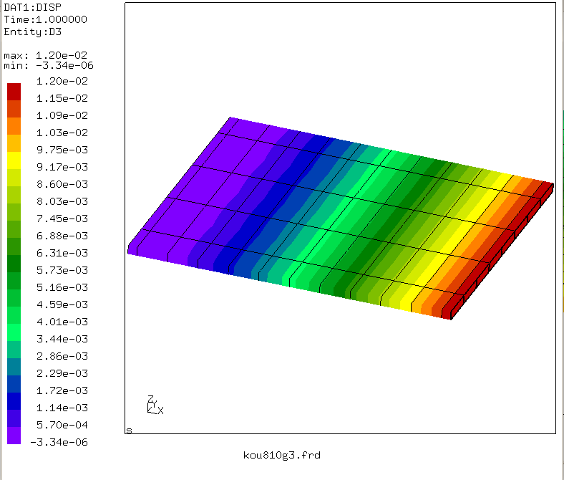Viewport: 564px width, 480px height.
Task: Click the Time:1.000000 label
Action: click(x=45, y=19)
